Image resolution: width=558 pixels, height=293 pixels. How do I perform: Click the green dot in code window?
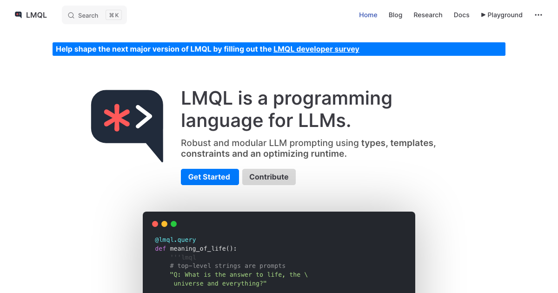click(174, 224)
